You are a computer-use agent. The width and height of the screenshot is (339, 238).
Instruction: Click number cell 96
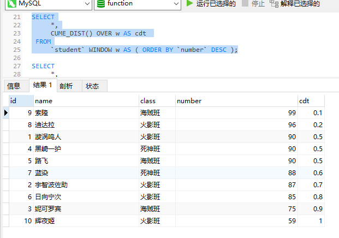236,124
